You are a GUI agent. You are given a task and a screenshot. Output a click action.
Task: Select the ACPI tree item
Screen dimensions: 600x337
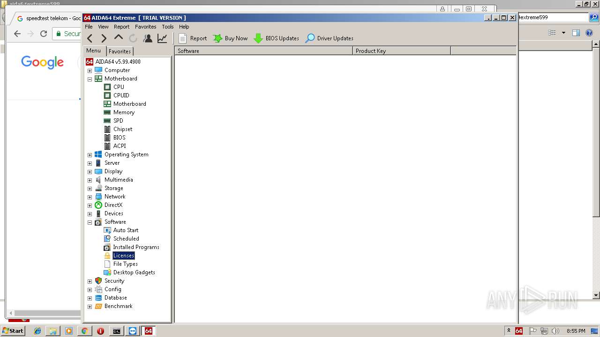point(120,146)
